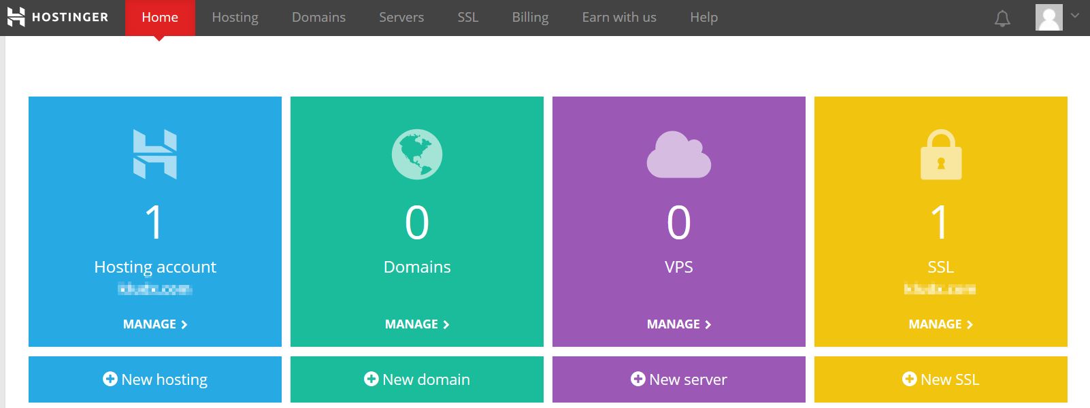
Task: Click the blurred domain under Hosting account
Action: tap(155, 289)
